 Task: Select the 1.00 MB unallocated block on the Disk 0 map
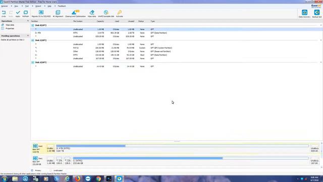click(x=50, y=148)
